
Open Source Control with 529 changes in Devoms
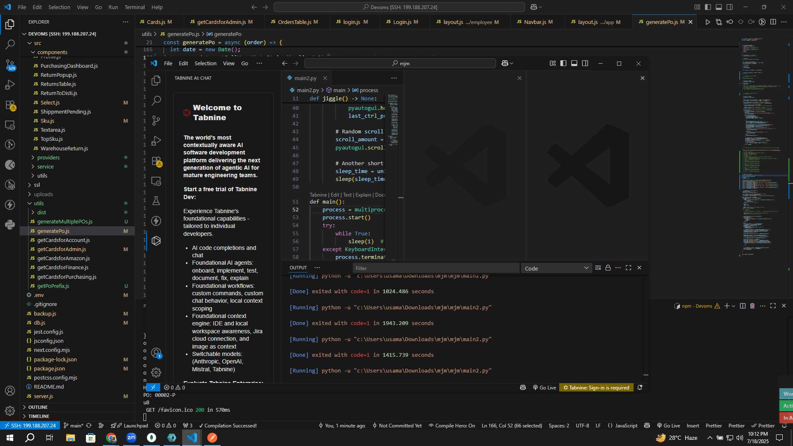click(10, 64)
